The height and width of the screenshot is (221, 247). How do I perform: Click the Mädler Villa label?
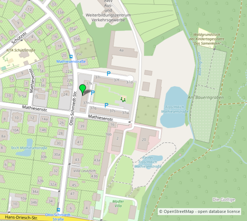click(x=118, y=204)
